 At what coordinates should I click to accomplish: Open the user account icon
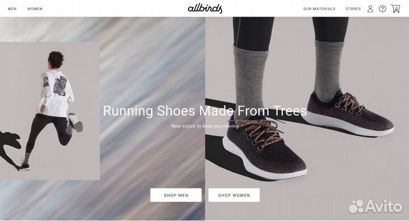click(370, 9)
